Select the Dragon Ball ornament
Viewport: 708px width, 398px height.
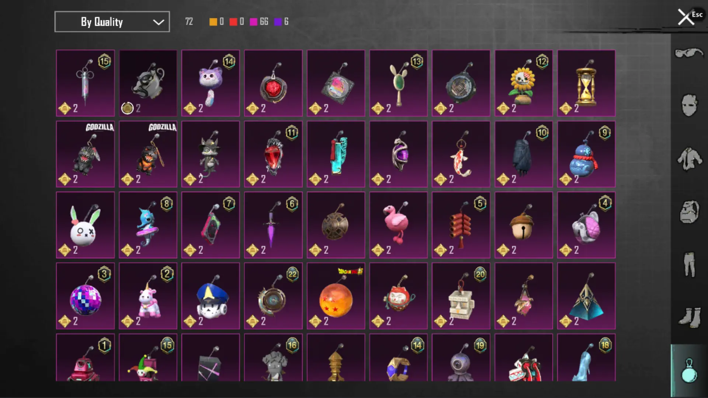tap(336, 296)
